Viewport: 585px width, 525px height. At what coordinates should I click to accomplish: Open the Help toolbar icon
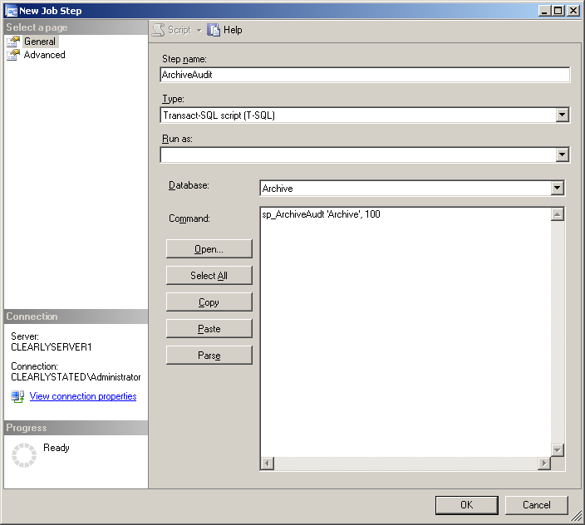pyautogui.click(x=214, y=30)
